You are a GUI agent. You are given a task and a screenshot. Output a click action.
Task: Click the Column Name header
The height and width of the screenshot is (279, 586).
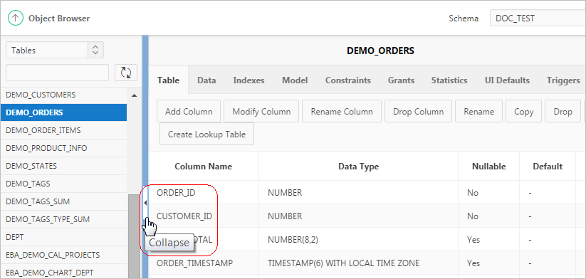pos(204,167)
